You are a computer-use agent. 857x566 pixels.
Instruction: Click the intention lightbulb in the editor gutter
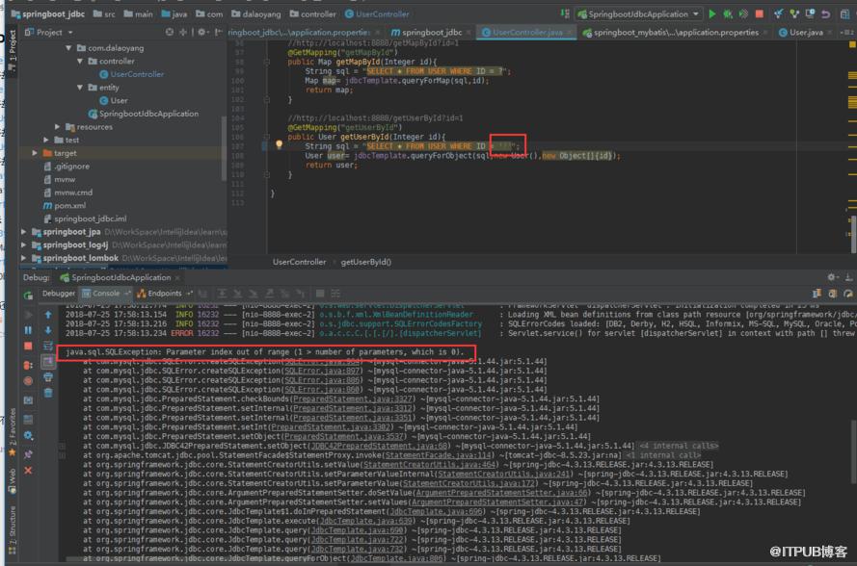279,145
